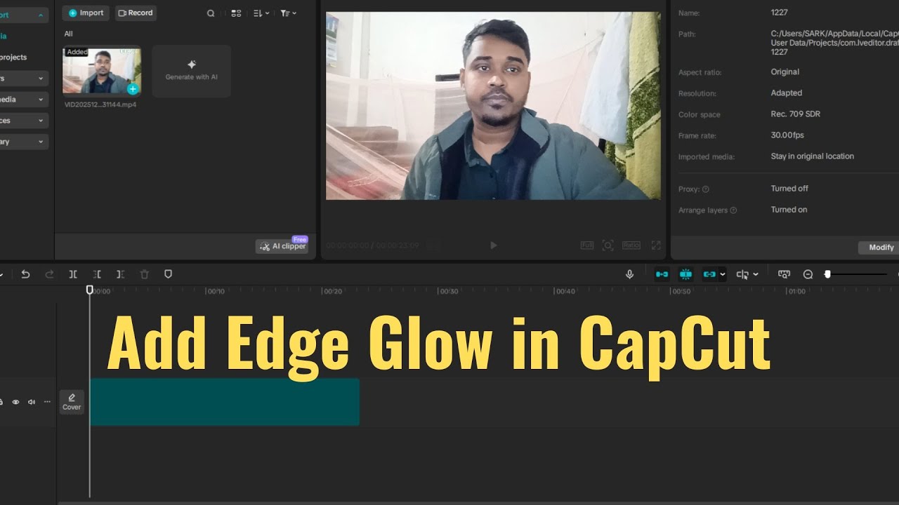The width and height of the screenshot is (899, 505).
Task: Select the All media category label
Action: click(x=68, y=34)
